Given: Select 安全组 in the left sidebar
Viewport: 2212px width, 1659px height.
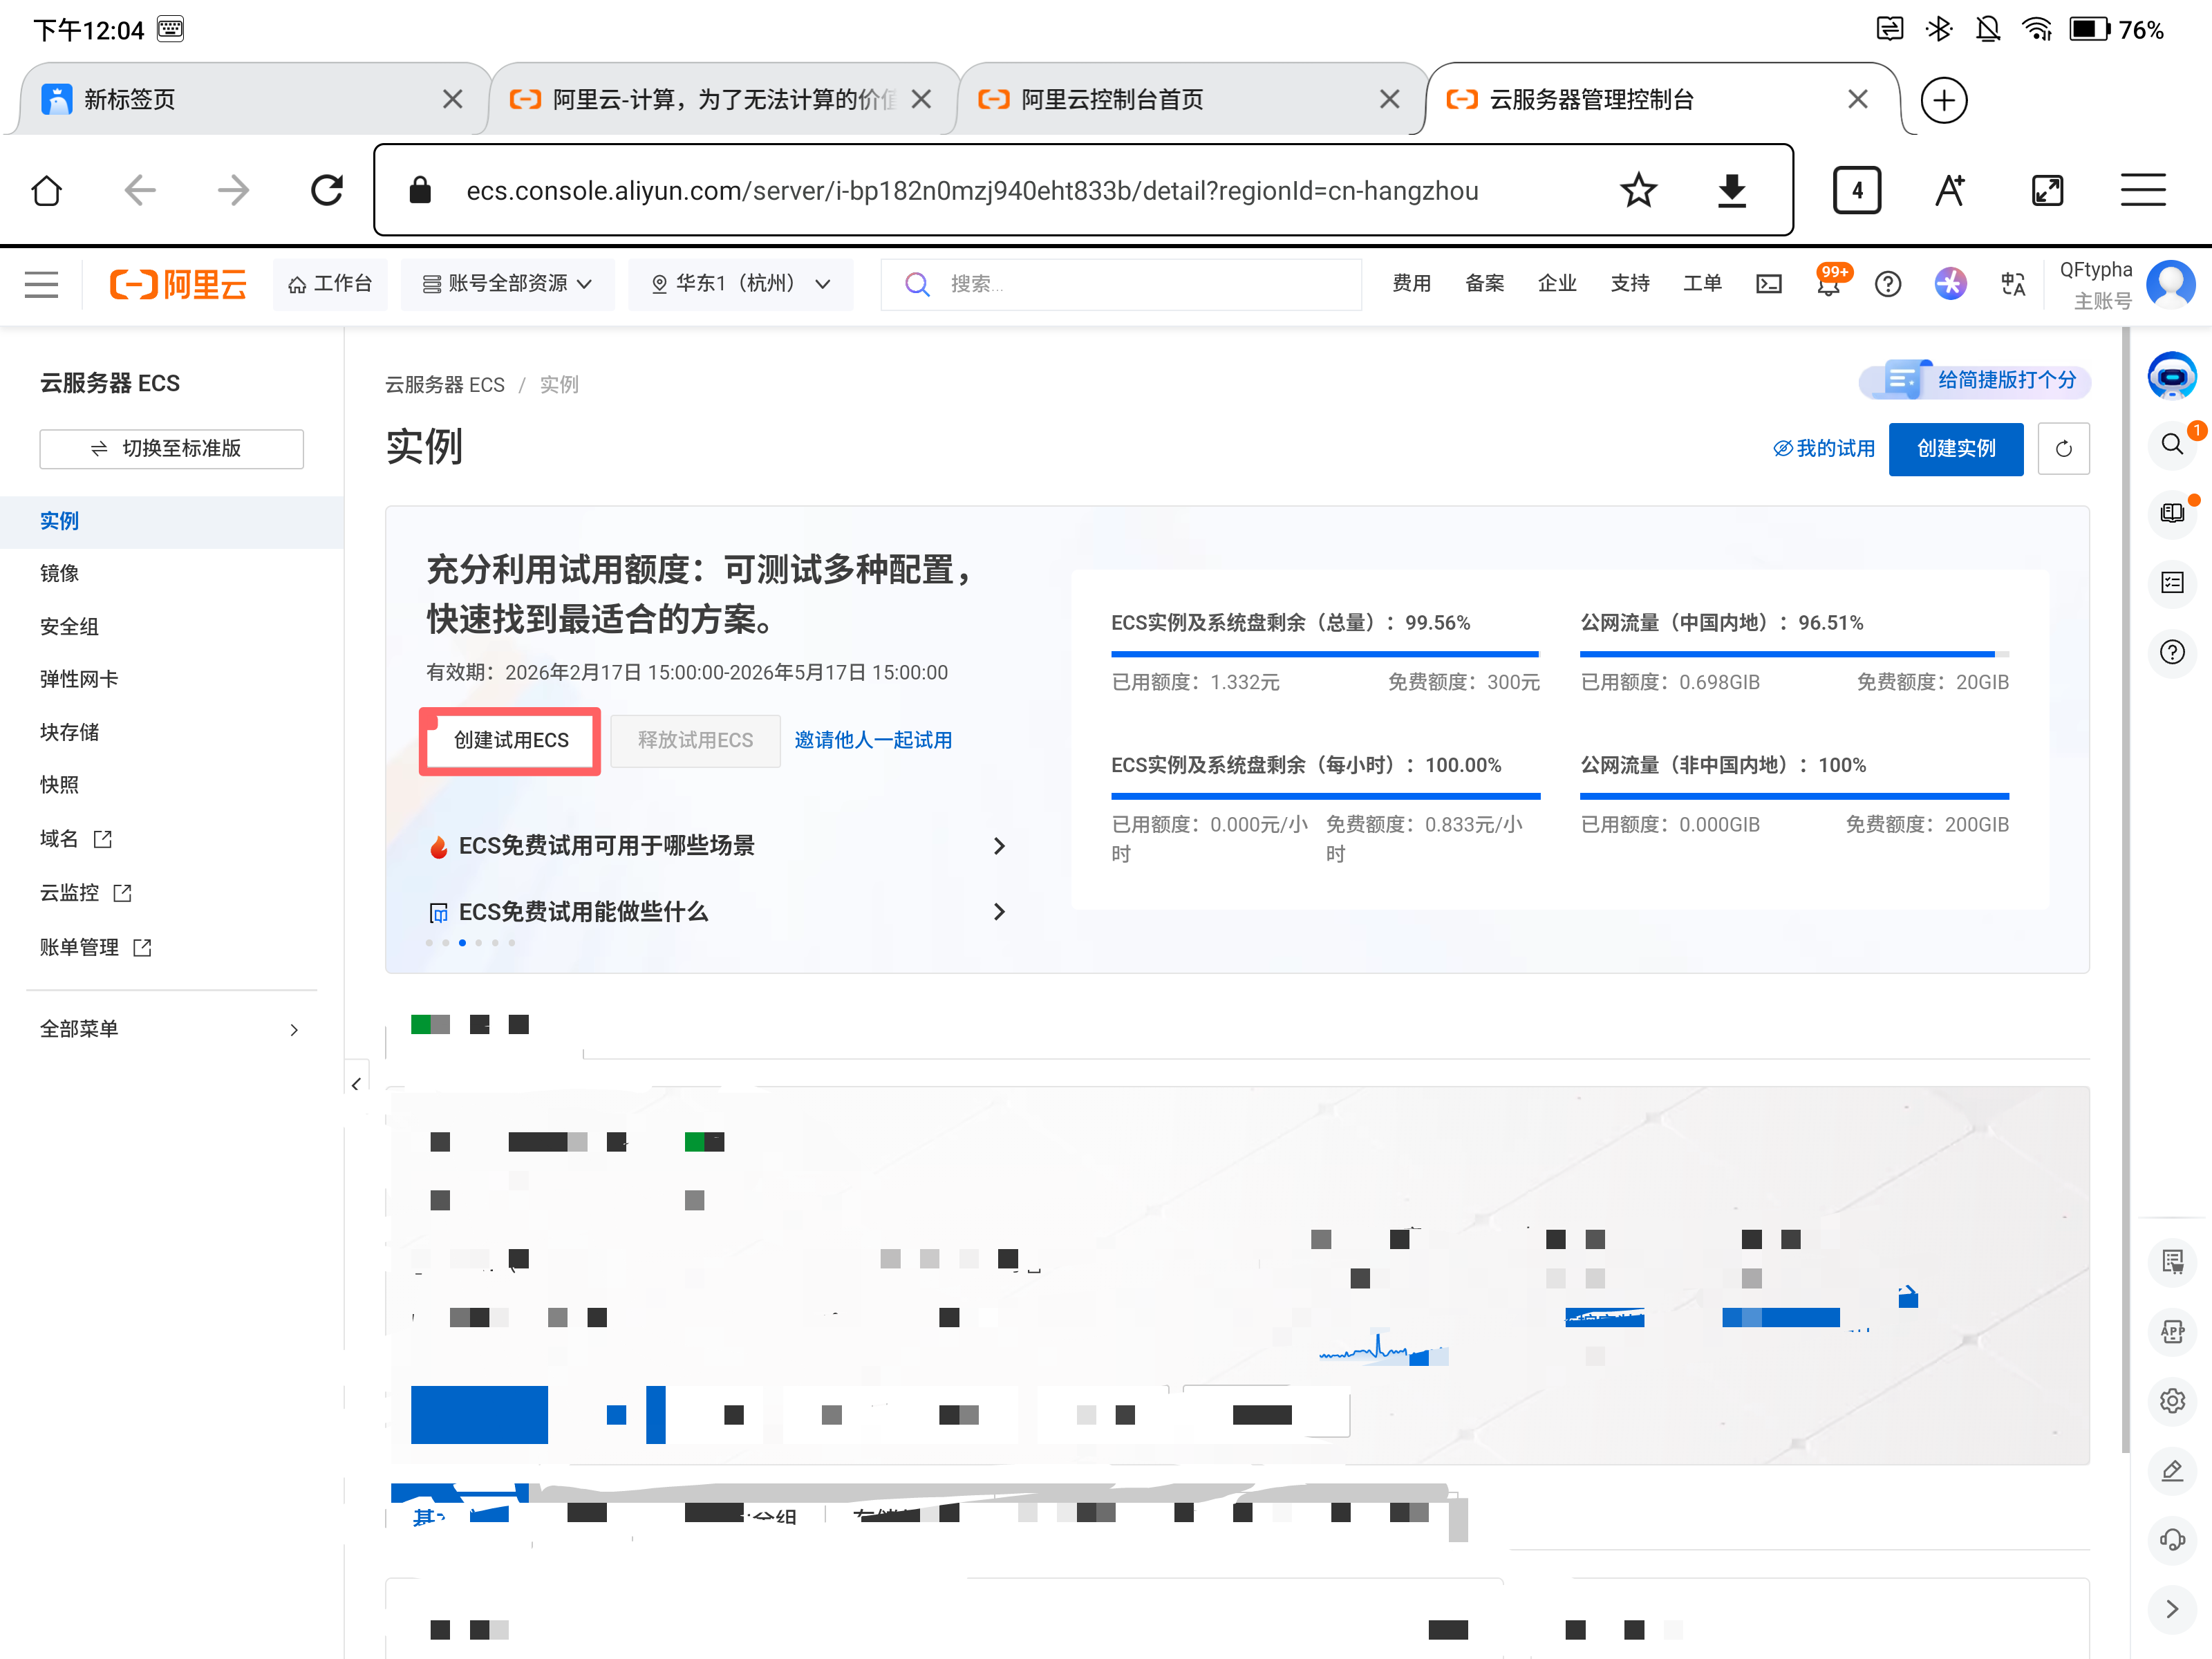Looking at the screenshot, I should pos(69,626).
